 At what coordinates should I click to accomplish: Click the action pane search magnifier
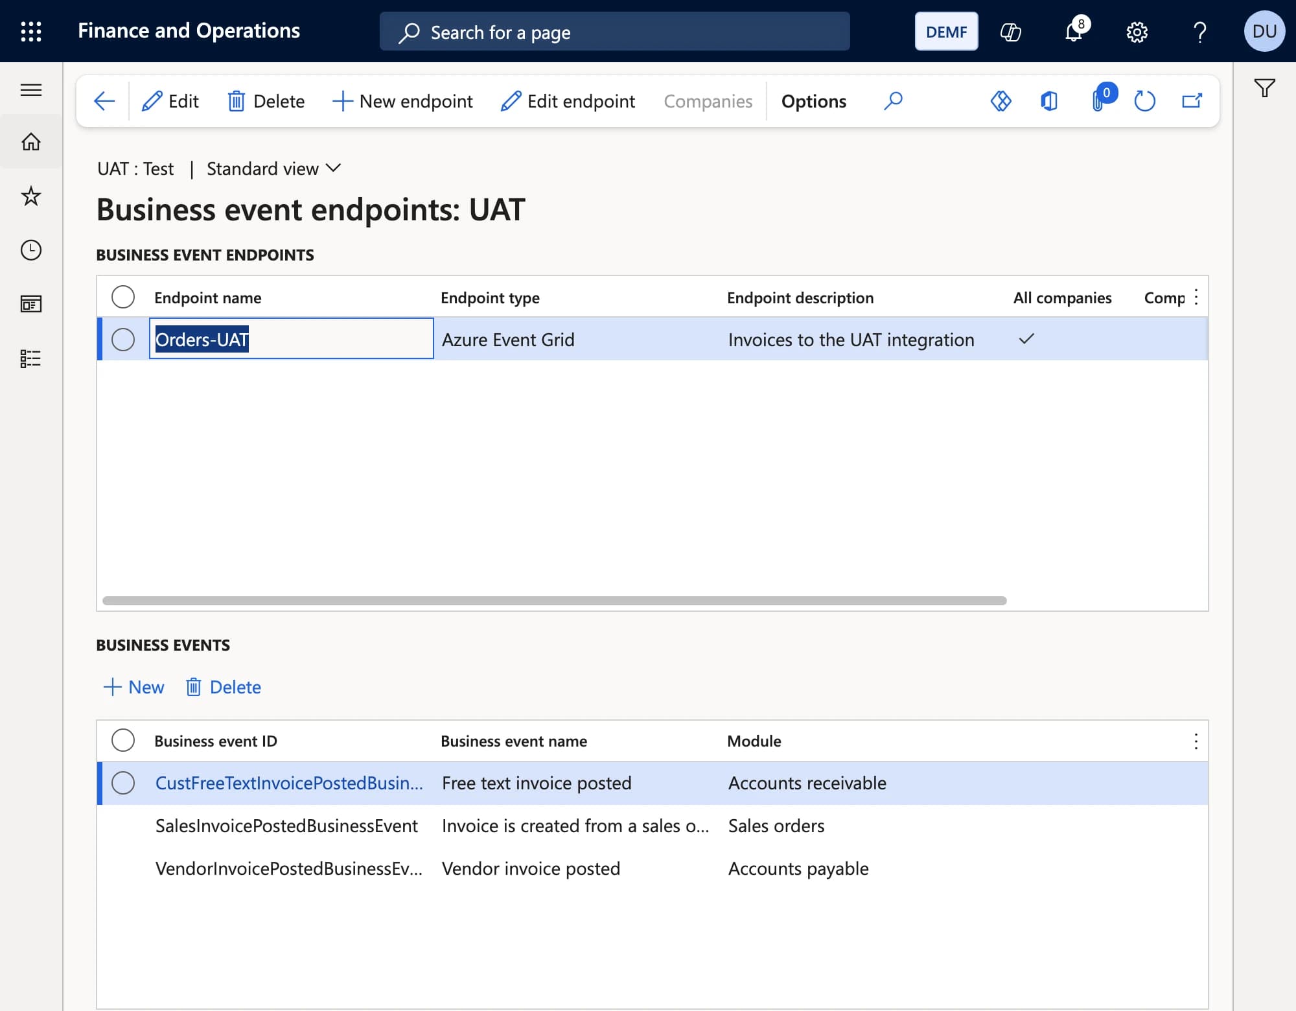[893, 101]
